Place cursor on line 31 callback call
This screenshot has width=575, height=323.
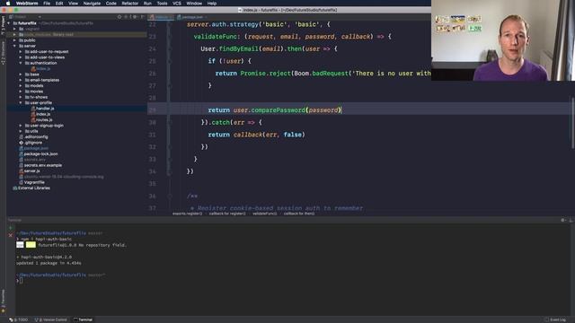[x=248, y=135]
